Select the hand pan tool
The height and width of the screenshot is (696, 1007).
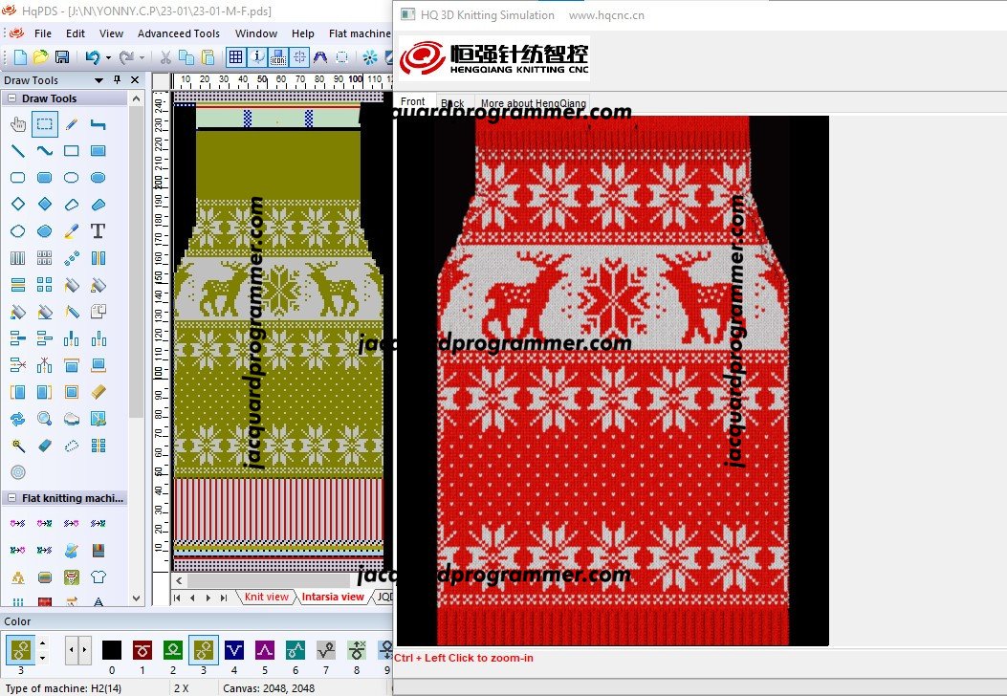pyautogui.click(x=17, y=123)
